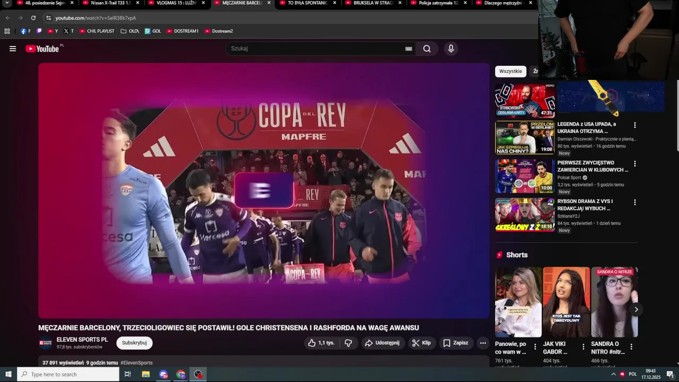
Task: Open the on-screen keyboard icon in search box
Action: (x=408, y=49)
